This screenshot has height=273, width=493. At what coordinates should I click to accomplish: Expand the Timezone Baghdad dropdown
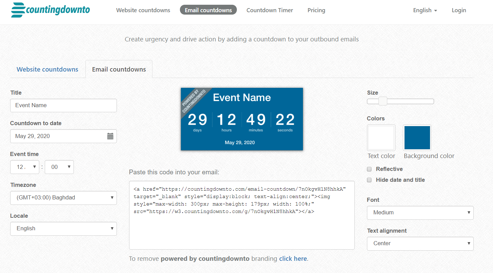(63, 198)
